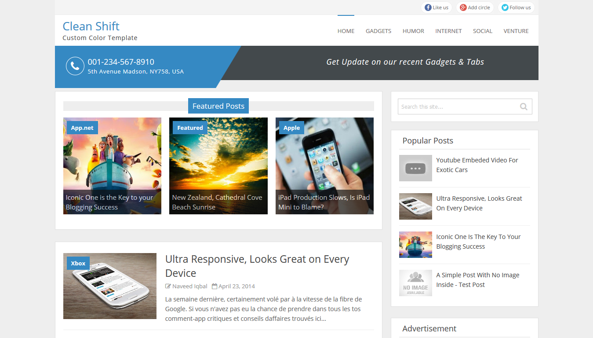Open the GADGETS menu item
Viewport: 593px width, 338px height.
pyautogui.click(x=378, y=31)
